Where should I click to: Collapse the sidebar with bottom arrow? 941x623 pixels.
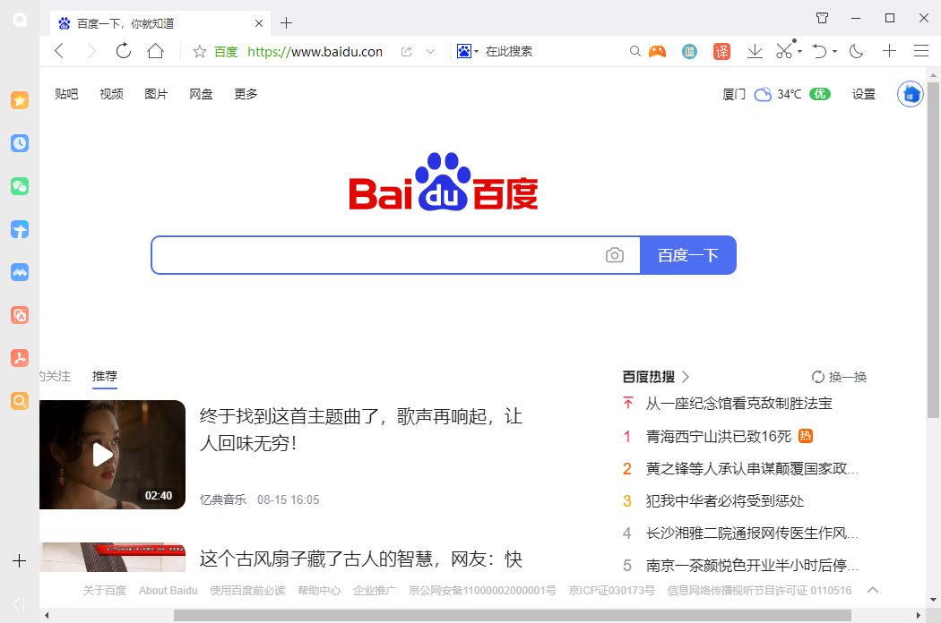point(19,604)
